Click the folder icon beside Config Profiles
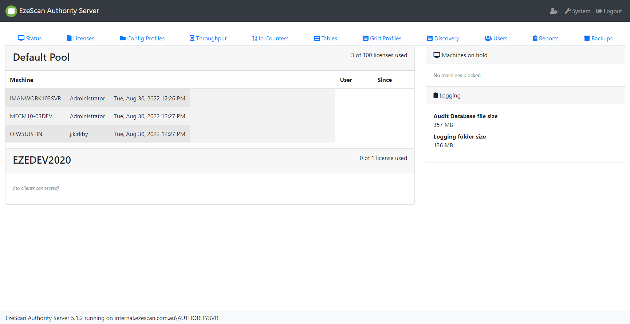This screenshot has width=630, height=324. pyautogui.click(x=123, y=39)
